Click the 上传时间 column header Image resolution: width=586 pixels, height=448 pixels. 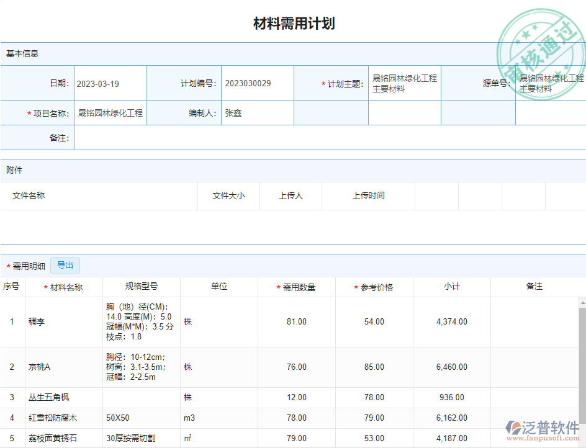coord(368,195)
